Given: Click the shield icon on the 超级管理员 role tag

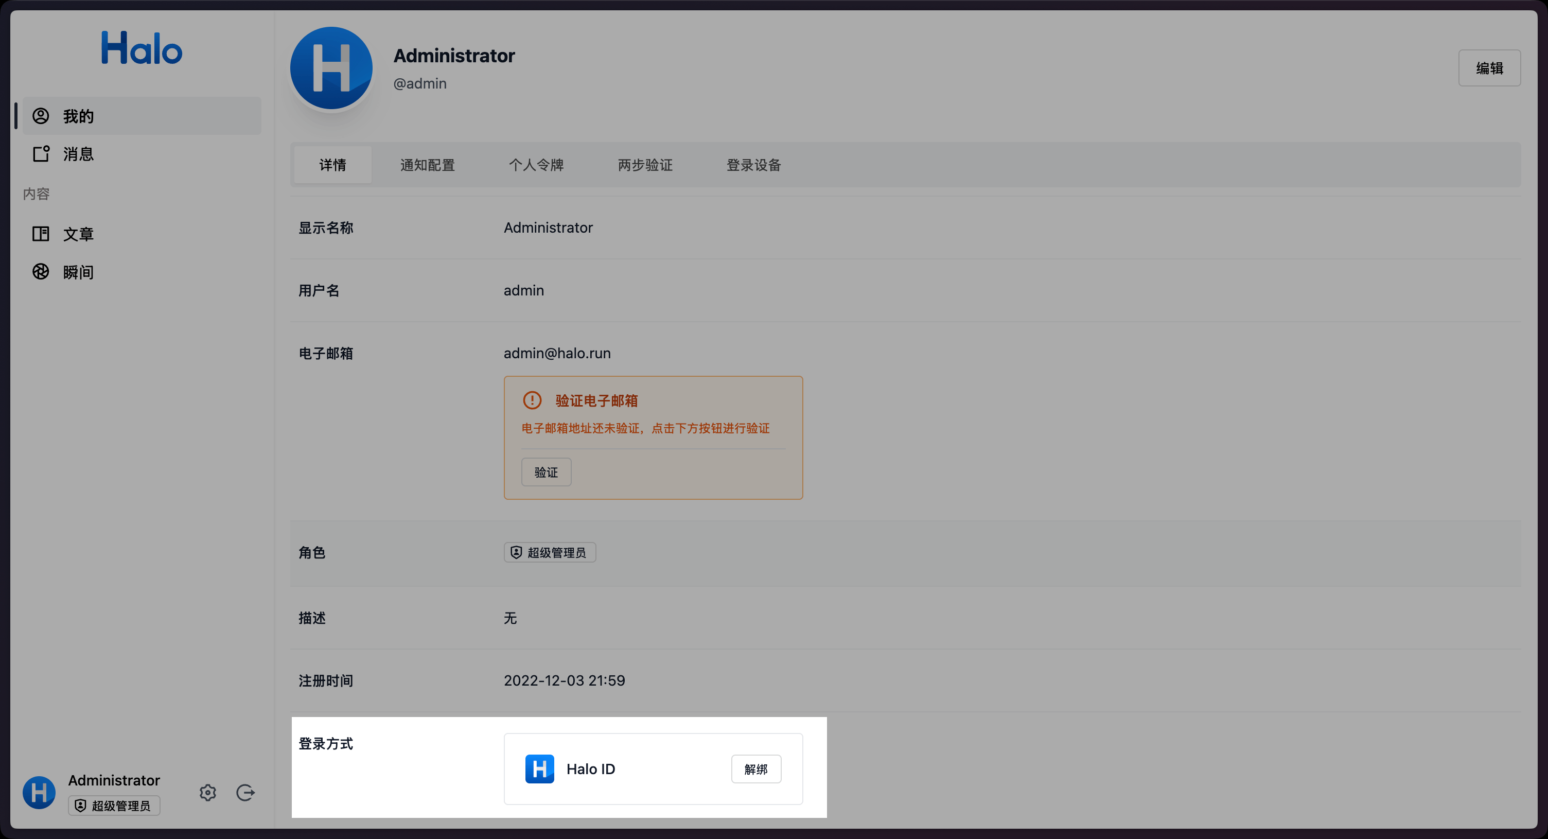Looking at the screenshot, I should (516, 552).
